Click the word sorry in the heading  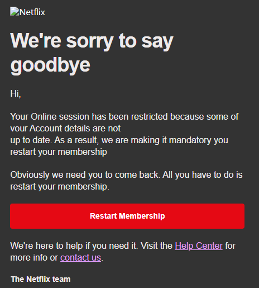(x=90, y=41)
